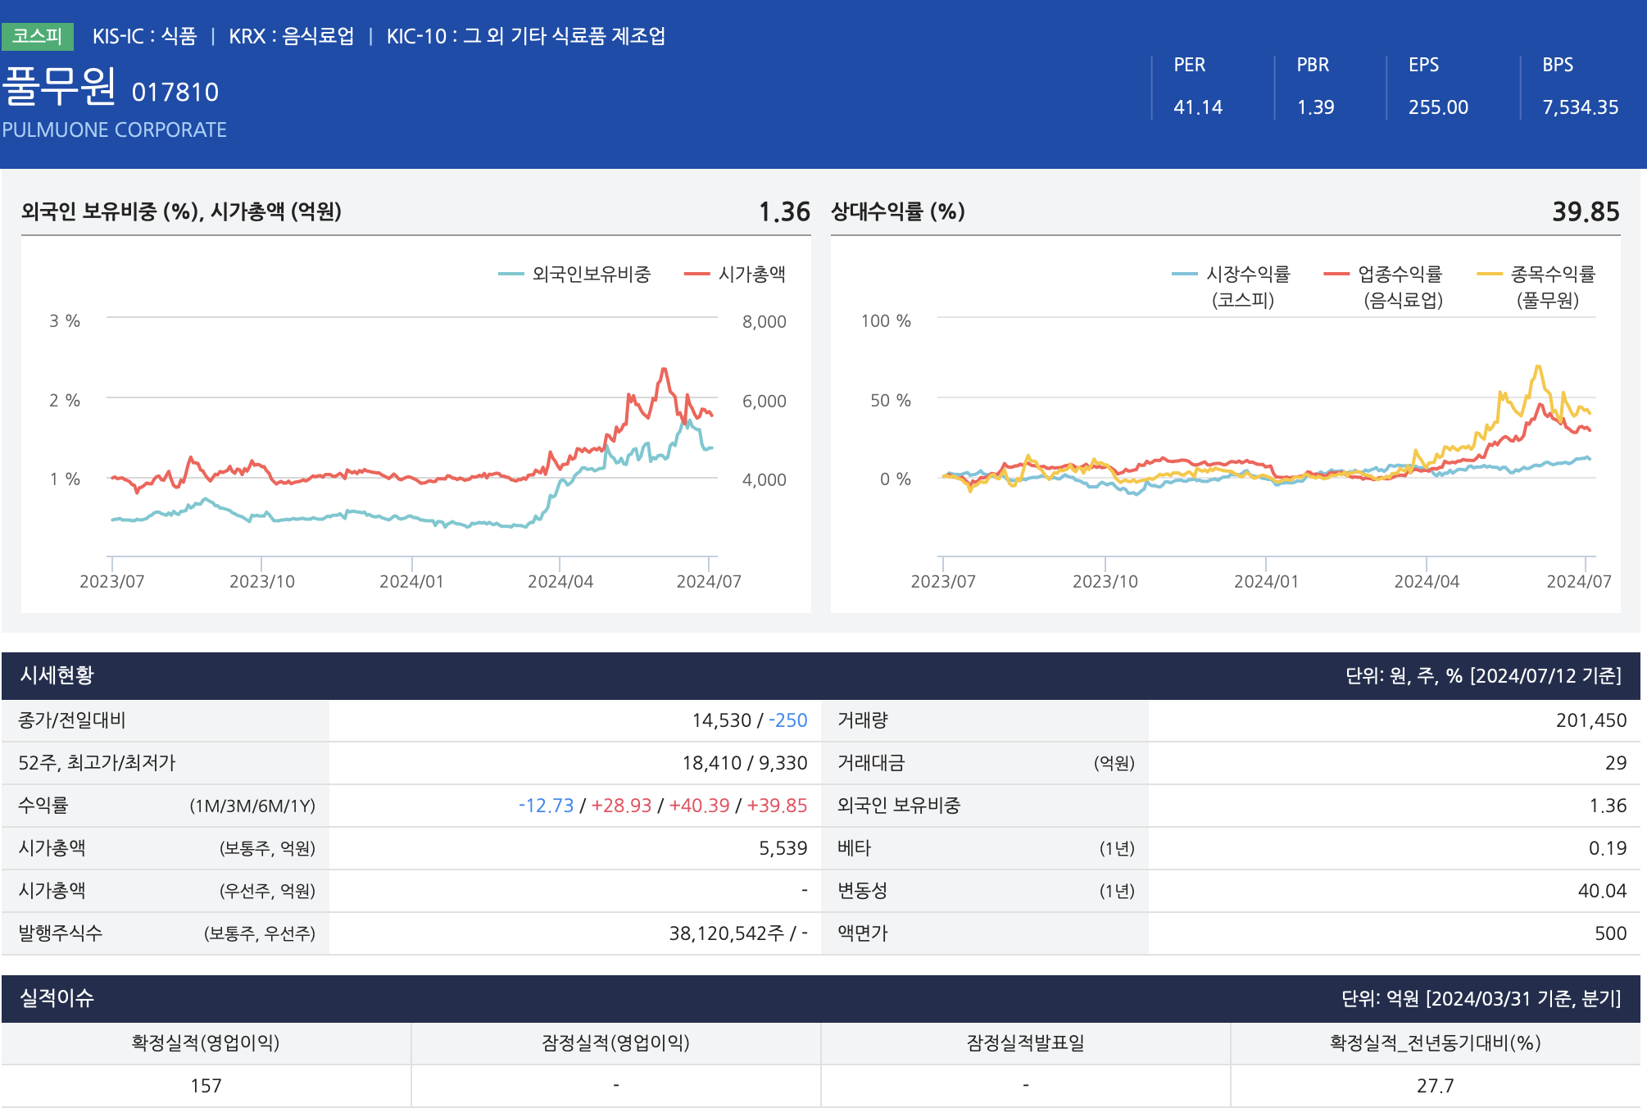Click the PER value 41.14
This screenshot has height=1108, width=1647.
1197,107
